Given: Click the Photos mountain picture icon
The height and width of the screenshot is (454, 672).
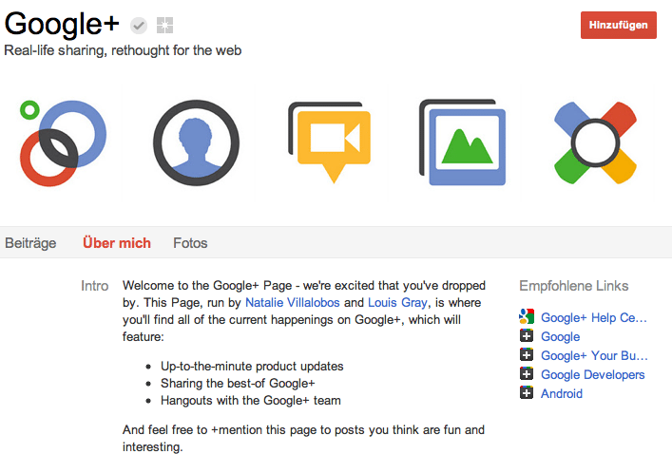Looking at the screenshot, I should 463,142.
